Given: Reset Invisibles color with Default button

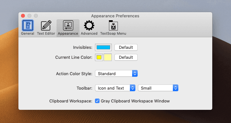Looking at the screenshot, I should (126, 48).
